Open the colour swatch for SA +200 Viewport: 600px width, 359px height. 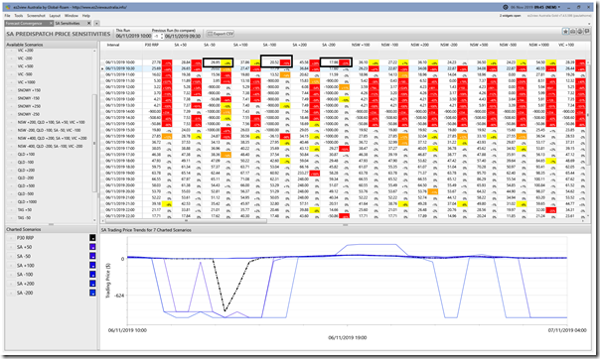coord(92,284)
